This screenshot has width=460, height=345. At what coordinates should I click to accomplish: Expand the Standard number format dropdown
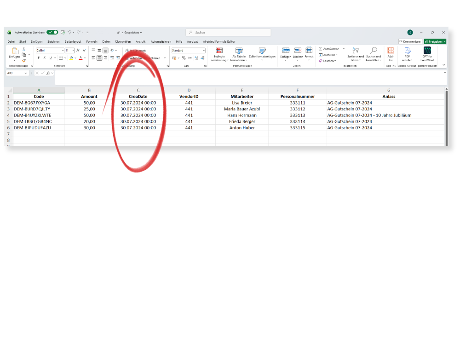click(x=203, y=51)
